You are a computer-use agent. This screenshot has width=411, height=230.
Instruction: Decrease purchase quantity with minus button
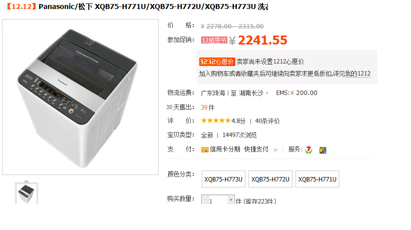click(x=204, y=199)
